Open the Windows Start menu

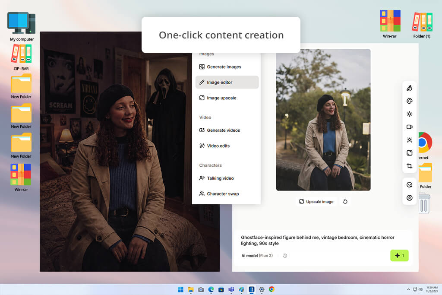point(180,289)
